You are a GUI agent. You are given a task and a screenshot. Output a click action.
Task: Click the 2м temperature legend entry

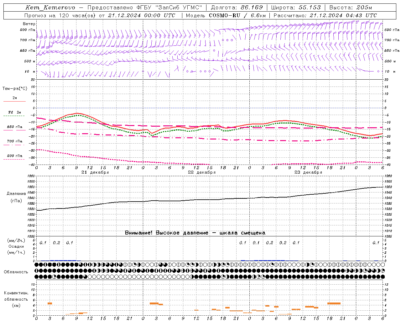(15, 98)
